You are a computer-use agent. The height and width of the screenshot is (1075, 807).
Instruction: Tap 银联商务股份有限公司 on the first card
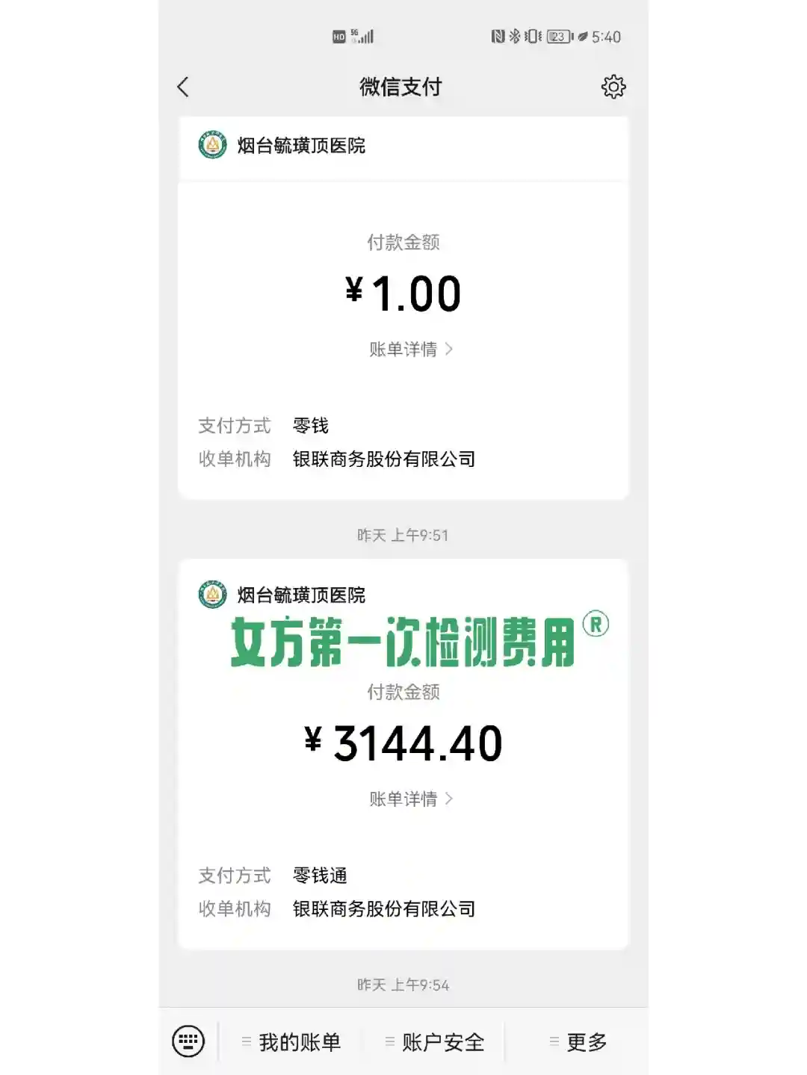point(383,459)
